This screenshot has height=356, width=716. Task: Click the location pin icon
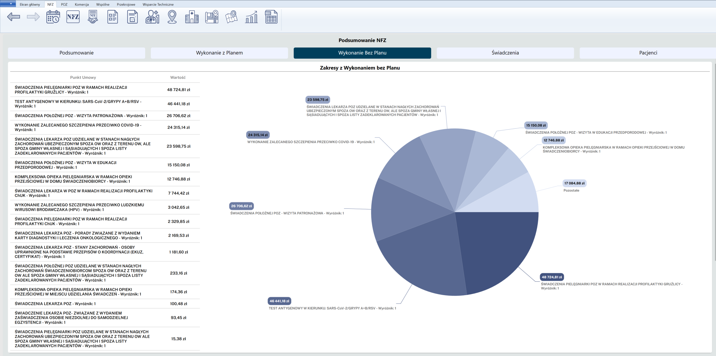pyautogui.click(x=172, y=17)
